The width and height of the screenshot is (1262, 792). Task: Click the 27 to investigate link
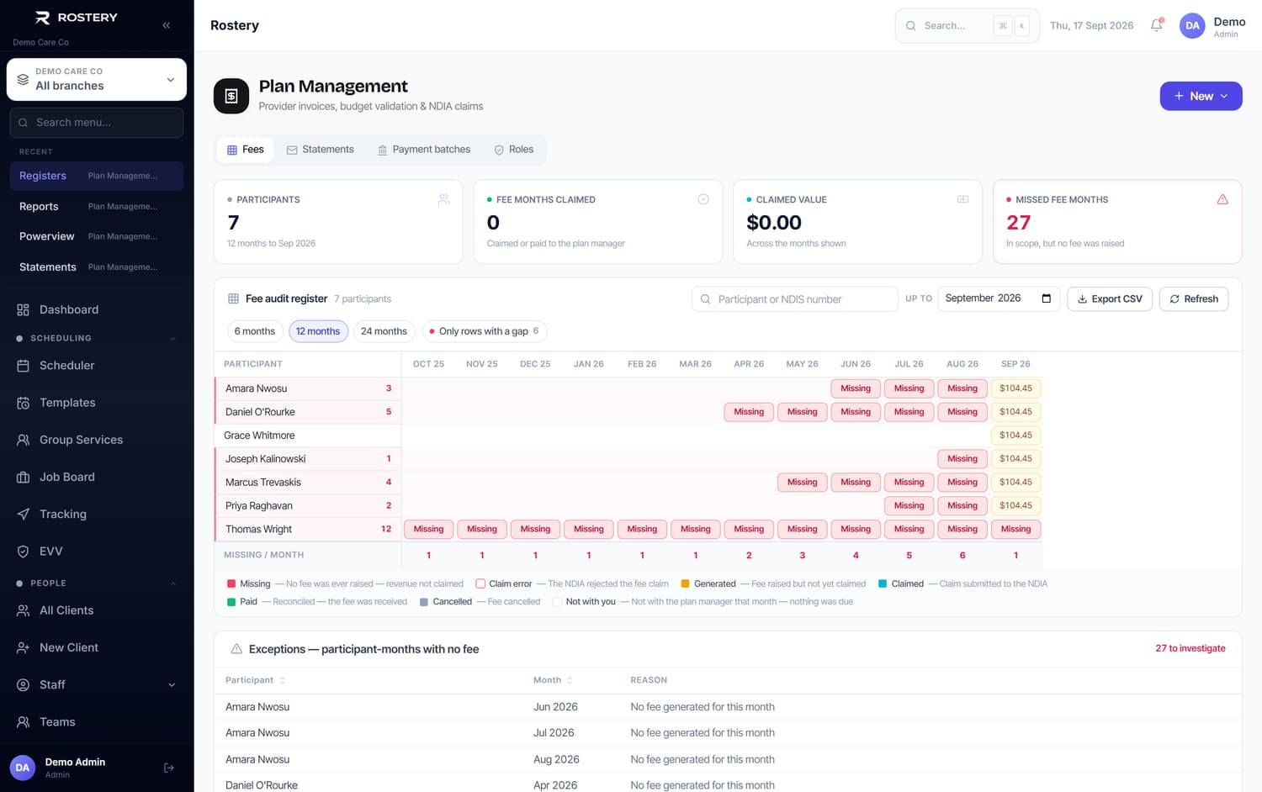click(1190, 648)
